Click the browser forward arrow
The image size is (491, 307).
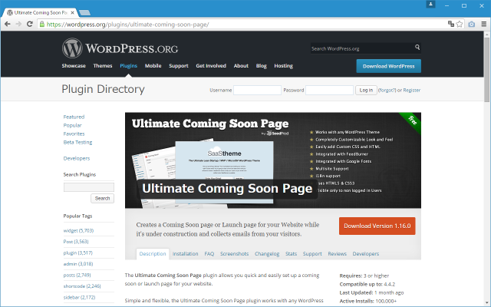[x=18, y=24]
